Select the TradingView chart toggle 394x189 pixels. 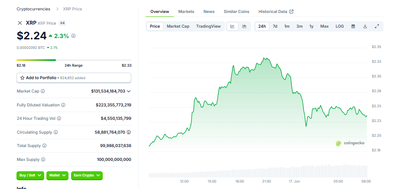208,26
